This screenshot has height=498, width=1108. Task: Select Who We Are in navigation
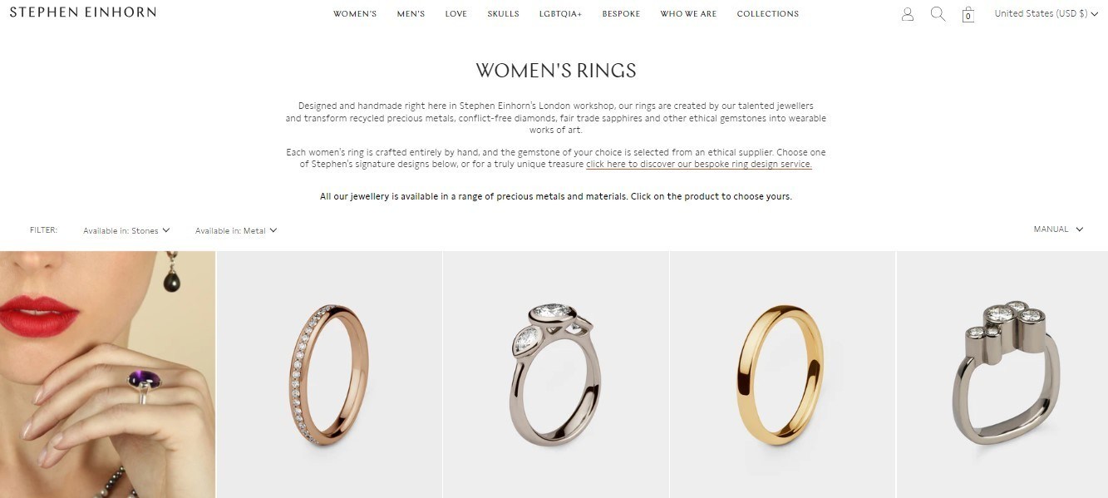click(x=688, y=14)
